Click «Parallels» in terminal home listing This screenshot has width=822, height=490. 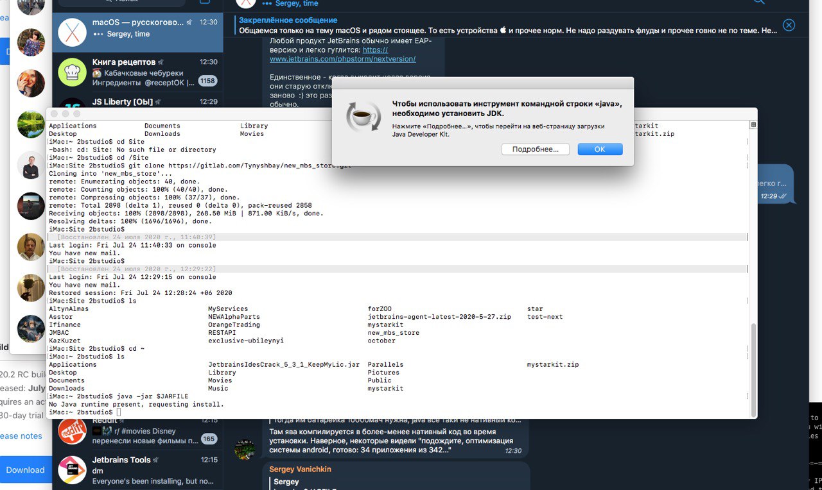[x=385, y=364]
